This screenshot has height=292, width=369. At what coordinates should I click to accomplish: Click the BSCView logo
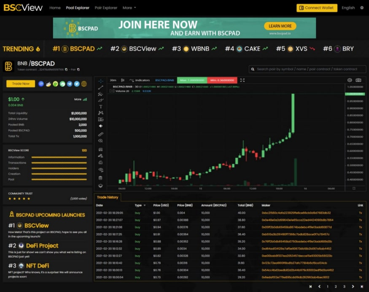pyautogui.click(x=23, y=8)
